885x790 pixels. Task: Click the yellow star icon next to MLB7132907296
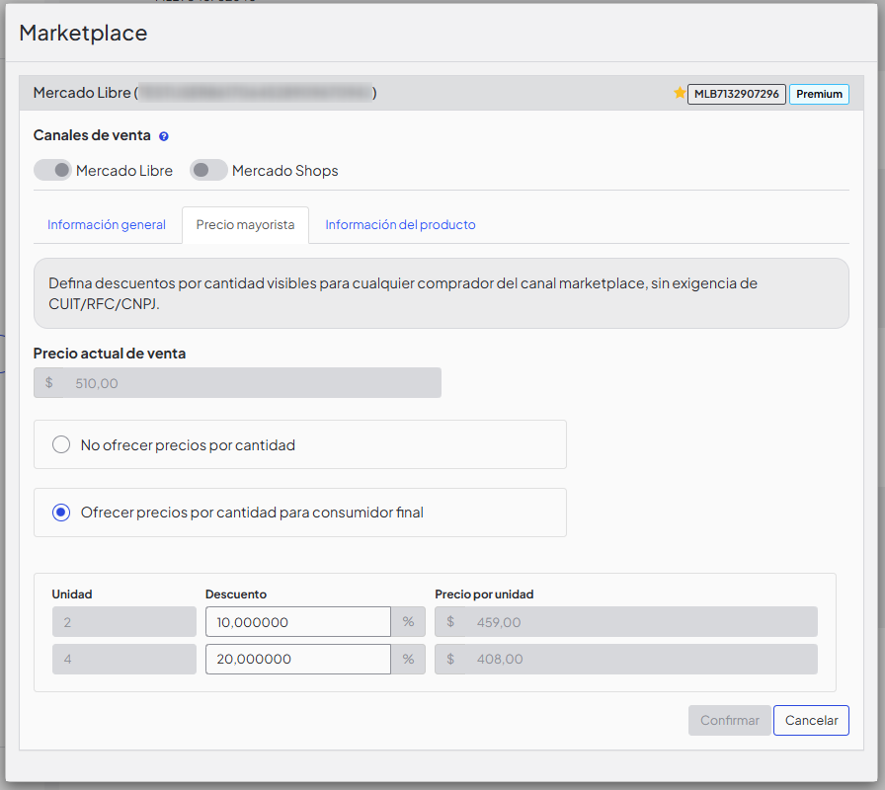[x=680, y=93]
